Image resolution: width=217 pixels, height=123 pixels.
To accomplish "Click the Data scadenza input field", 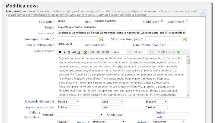I will pyautogui.click(x=117, y=44).
